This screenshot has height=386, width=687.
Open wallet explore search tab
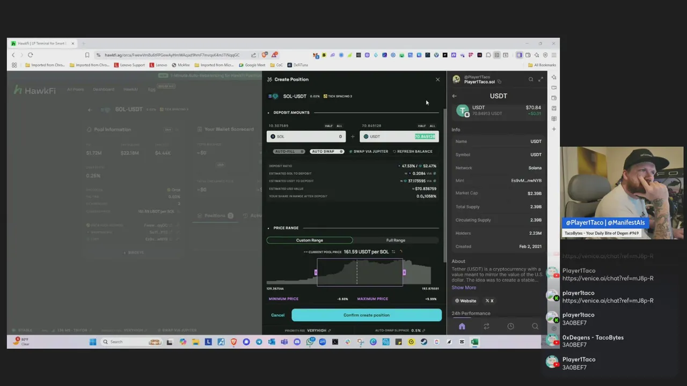[535, 326]
